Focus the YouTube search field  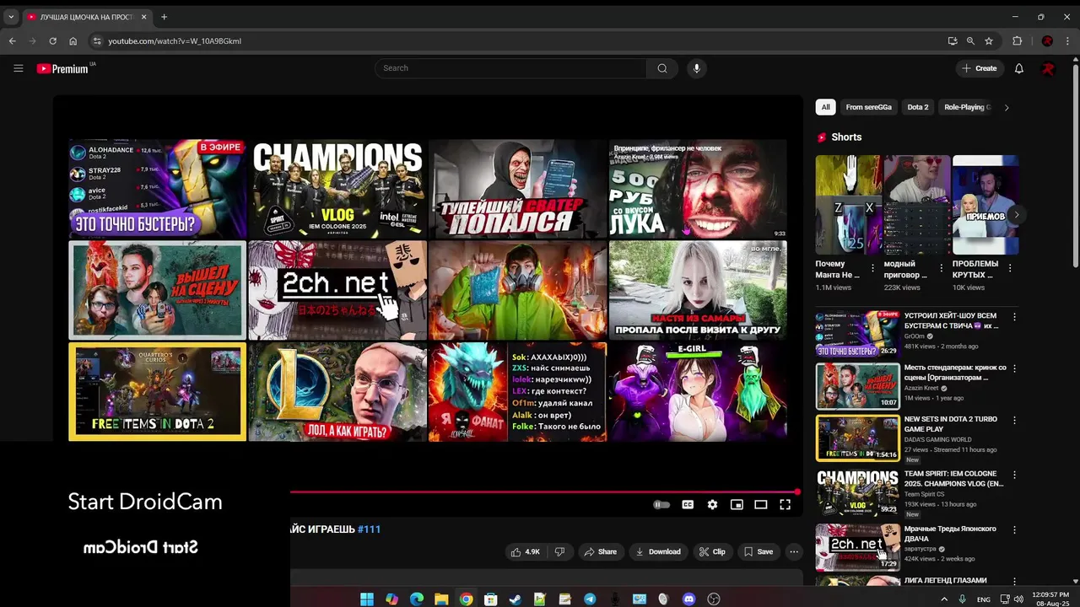(x=510, y=68)
